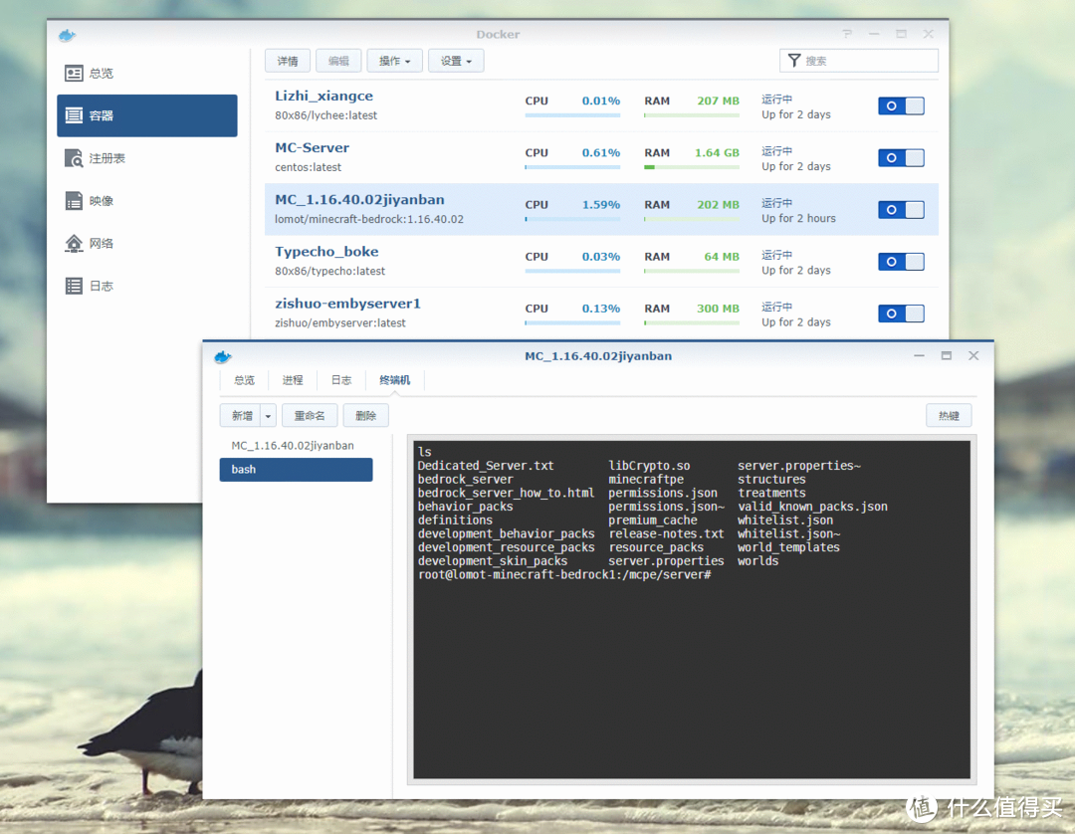Click whitelist.json in terminal listing
1075x834 pixels.
pos(785,521)
